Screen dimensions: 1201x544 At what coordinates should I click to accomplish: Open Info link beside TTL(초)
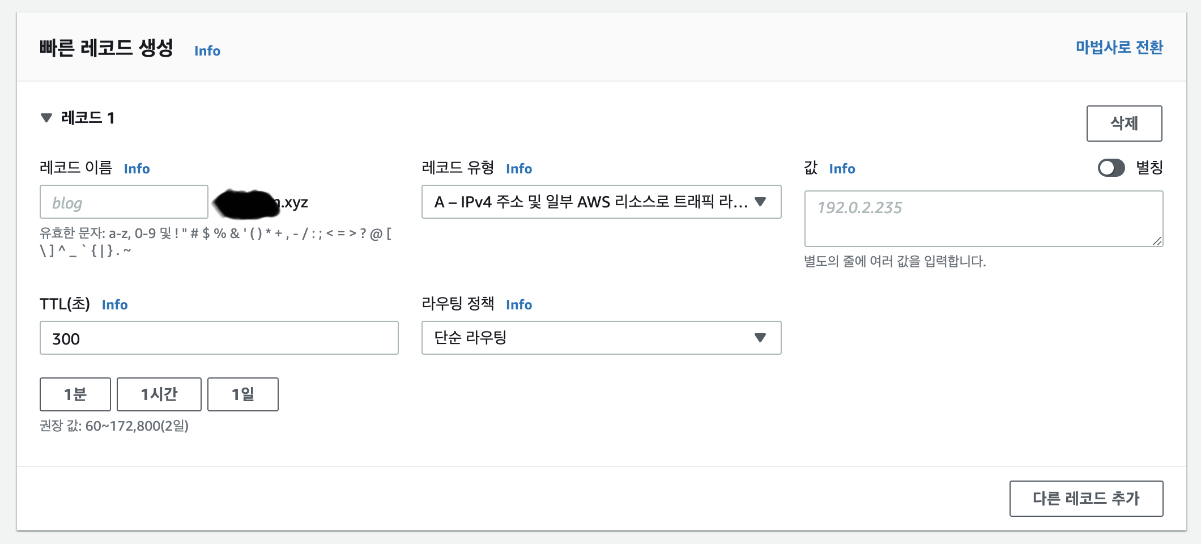[114, 305]
